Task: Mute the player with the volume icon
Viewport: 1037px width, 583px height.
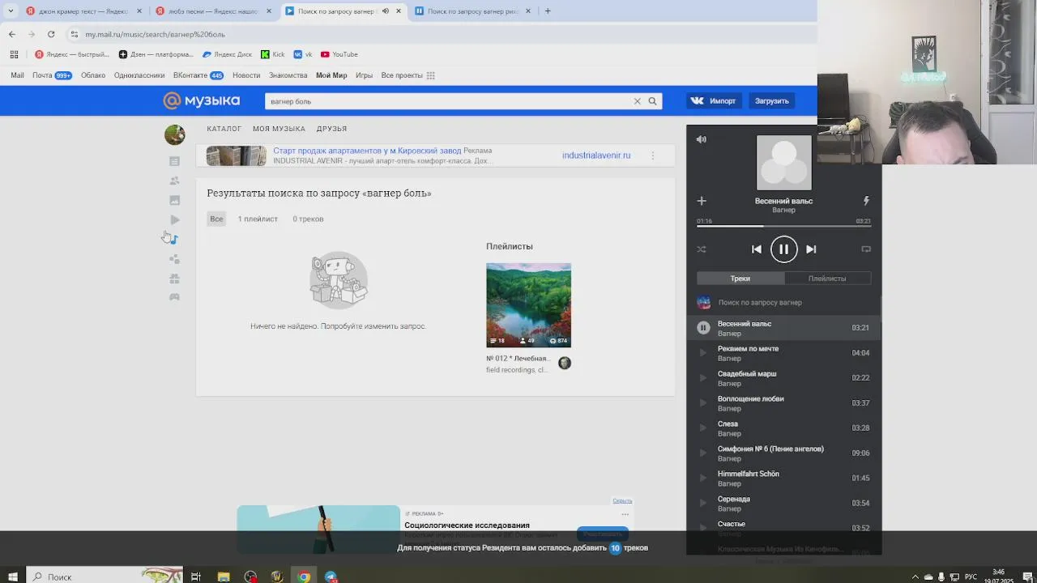Action: pyautogui.click(x=702, y=139)
